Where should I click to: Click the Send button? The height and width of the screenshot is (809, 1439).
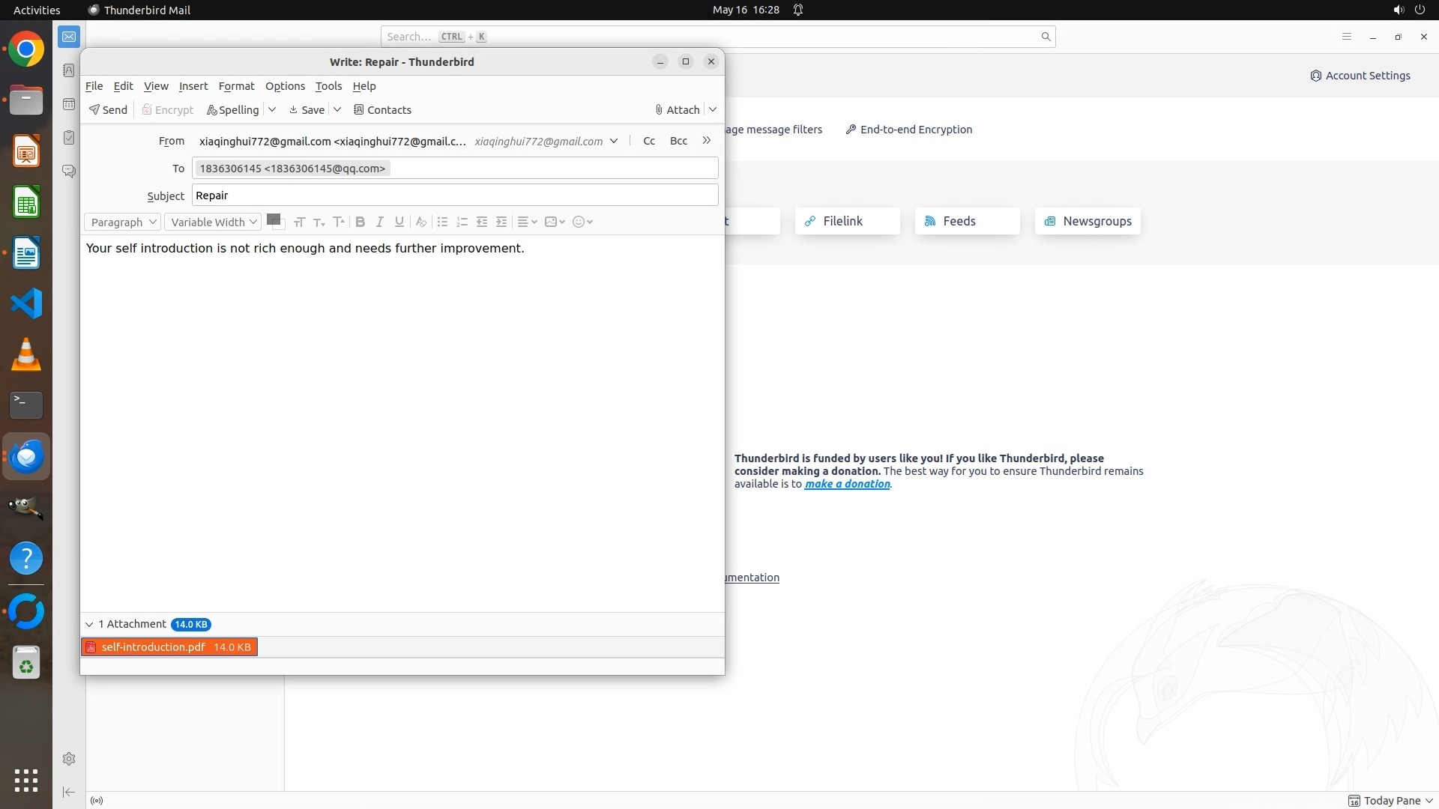108,110
